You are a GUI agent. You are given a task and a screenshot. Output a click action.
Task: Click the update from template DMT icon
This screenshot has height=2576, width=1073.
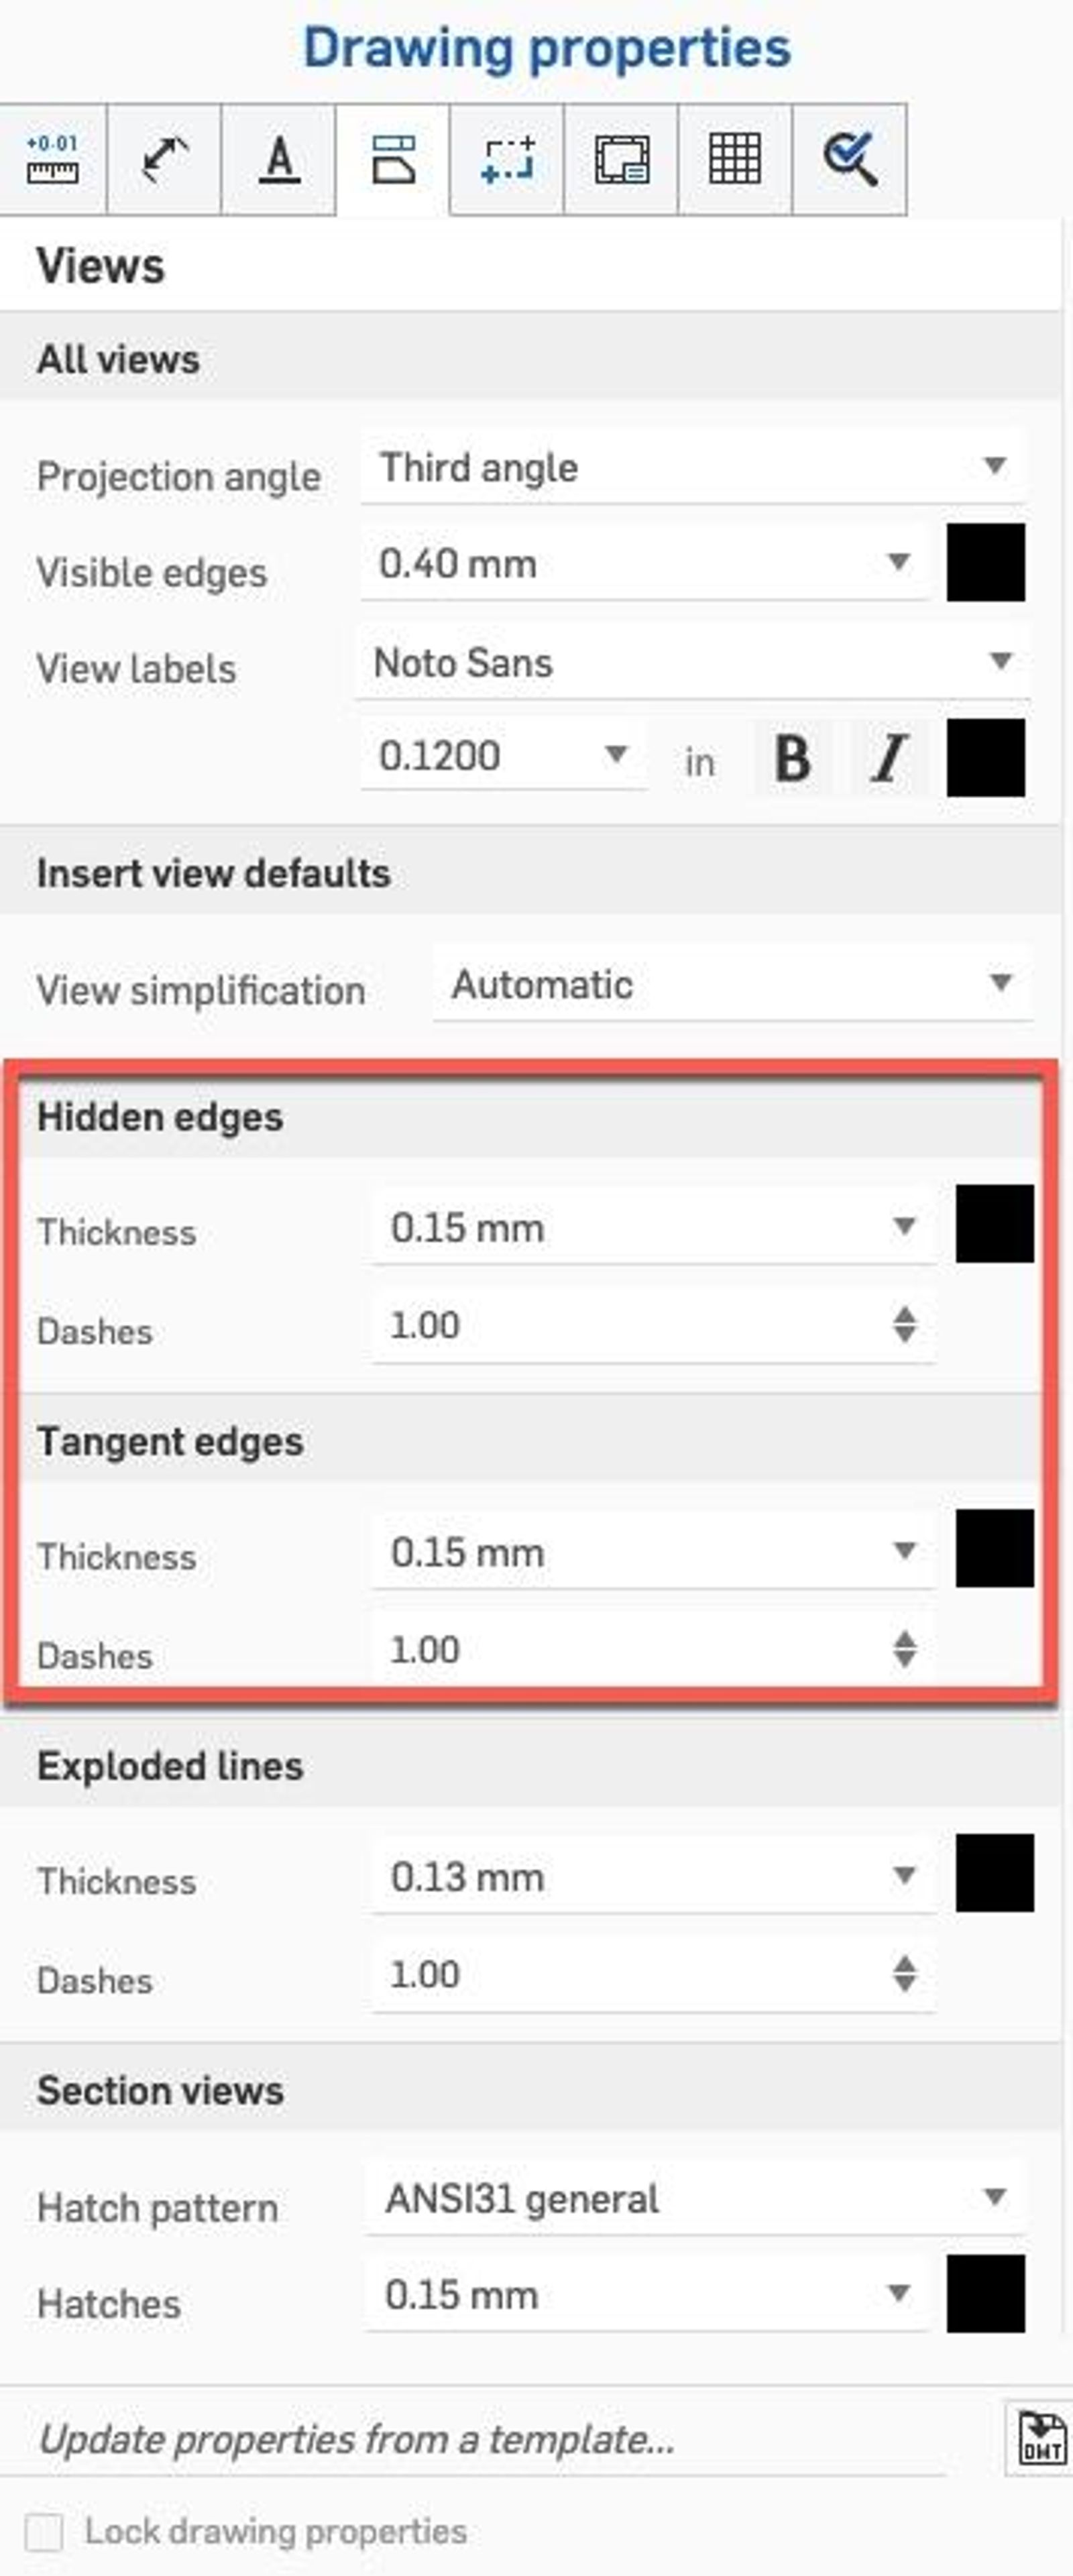click(1040, 2438)
